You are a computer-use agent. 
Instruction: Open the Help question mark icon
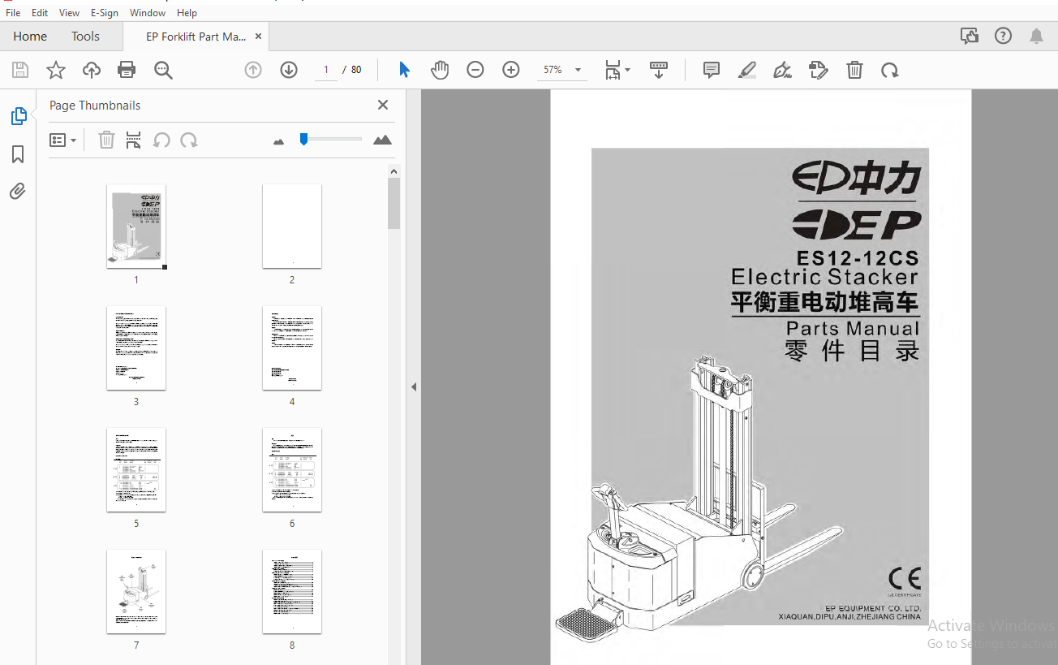click(x=1004, y=36)
